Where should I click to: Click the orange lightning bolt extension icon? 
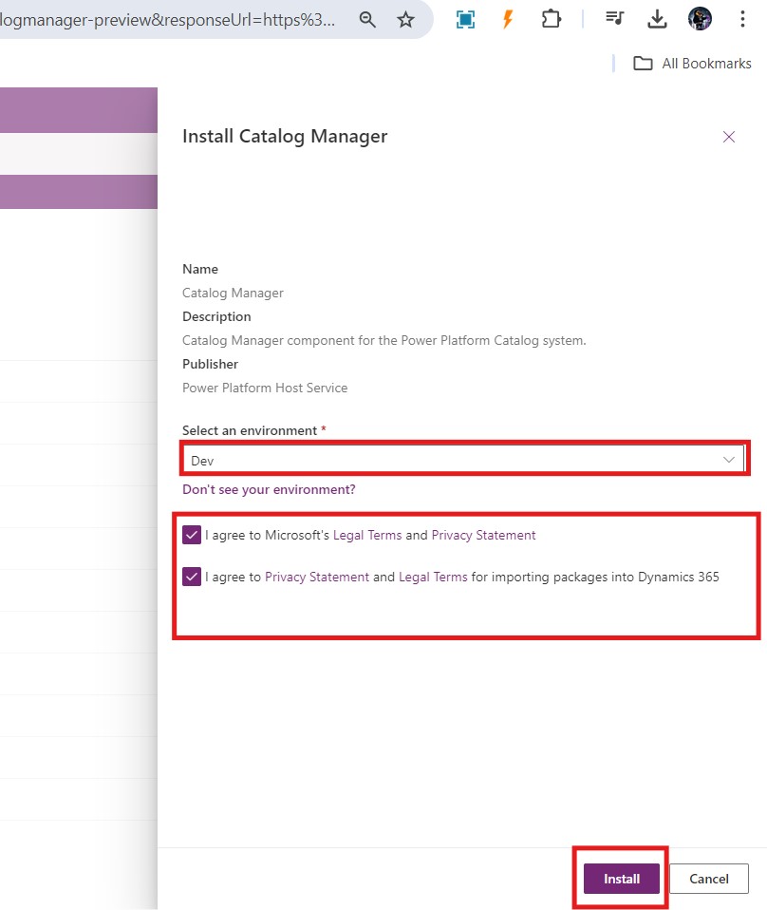click(508, 19)
